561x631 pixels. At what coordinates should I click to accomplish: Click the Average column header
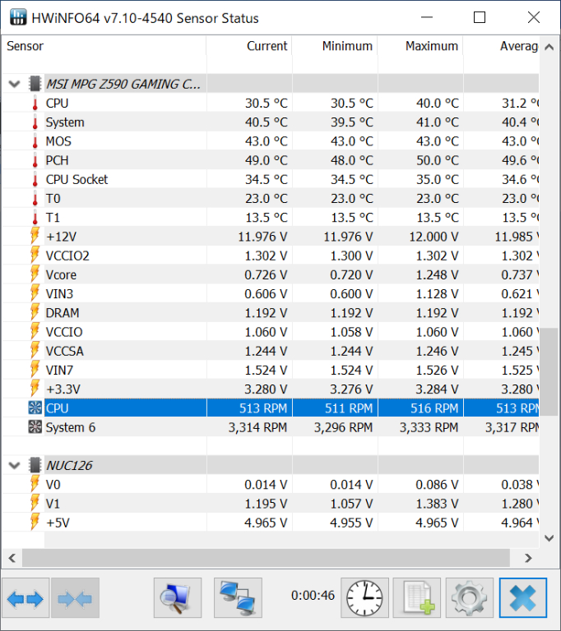[x=501, y=46]
